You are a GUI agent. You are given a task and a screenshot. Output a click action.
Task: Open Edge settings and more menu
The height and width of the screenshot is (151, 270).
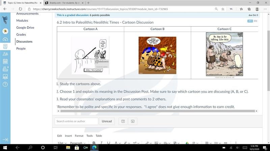[265, 9]
